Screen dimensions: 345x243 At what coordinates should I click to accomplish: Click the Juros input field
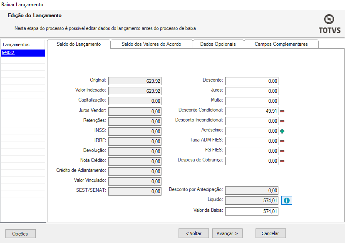(x=251, y=91)
